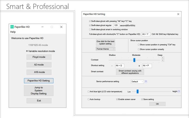Click contrast stepper up arrow
This screenshot has width=189, height=118.
coord(163,58)
